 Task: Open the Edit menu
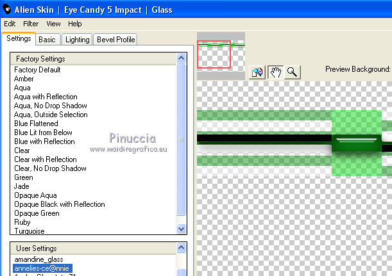10,24
